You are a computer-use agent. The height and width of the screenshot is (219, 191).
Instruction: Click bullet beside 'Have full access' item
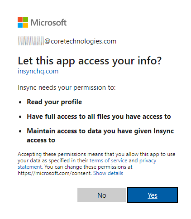(x=20, y=117)
